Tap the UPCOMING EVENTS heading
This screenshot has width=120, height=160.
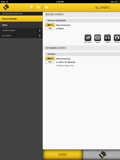pyautogui.click(x=56, y=48)
